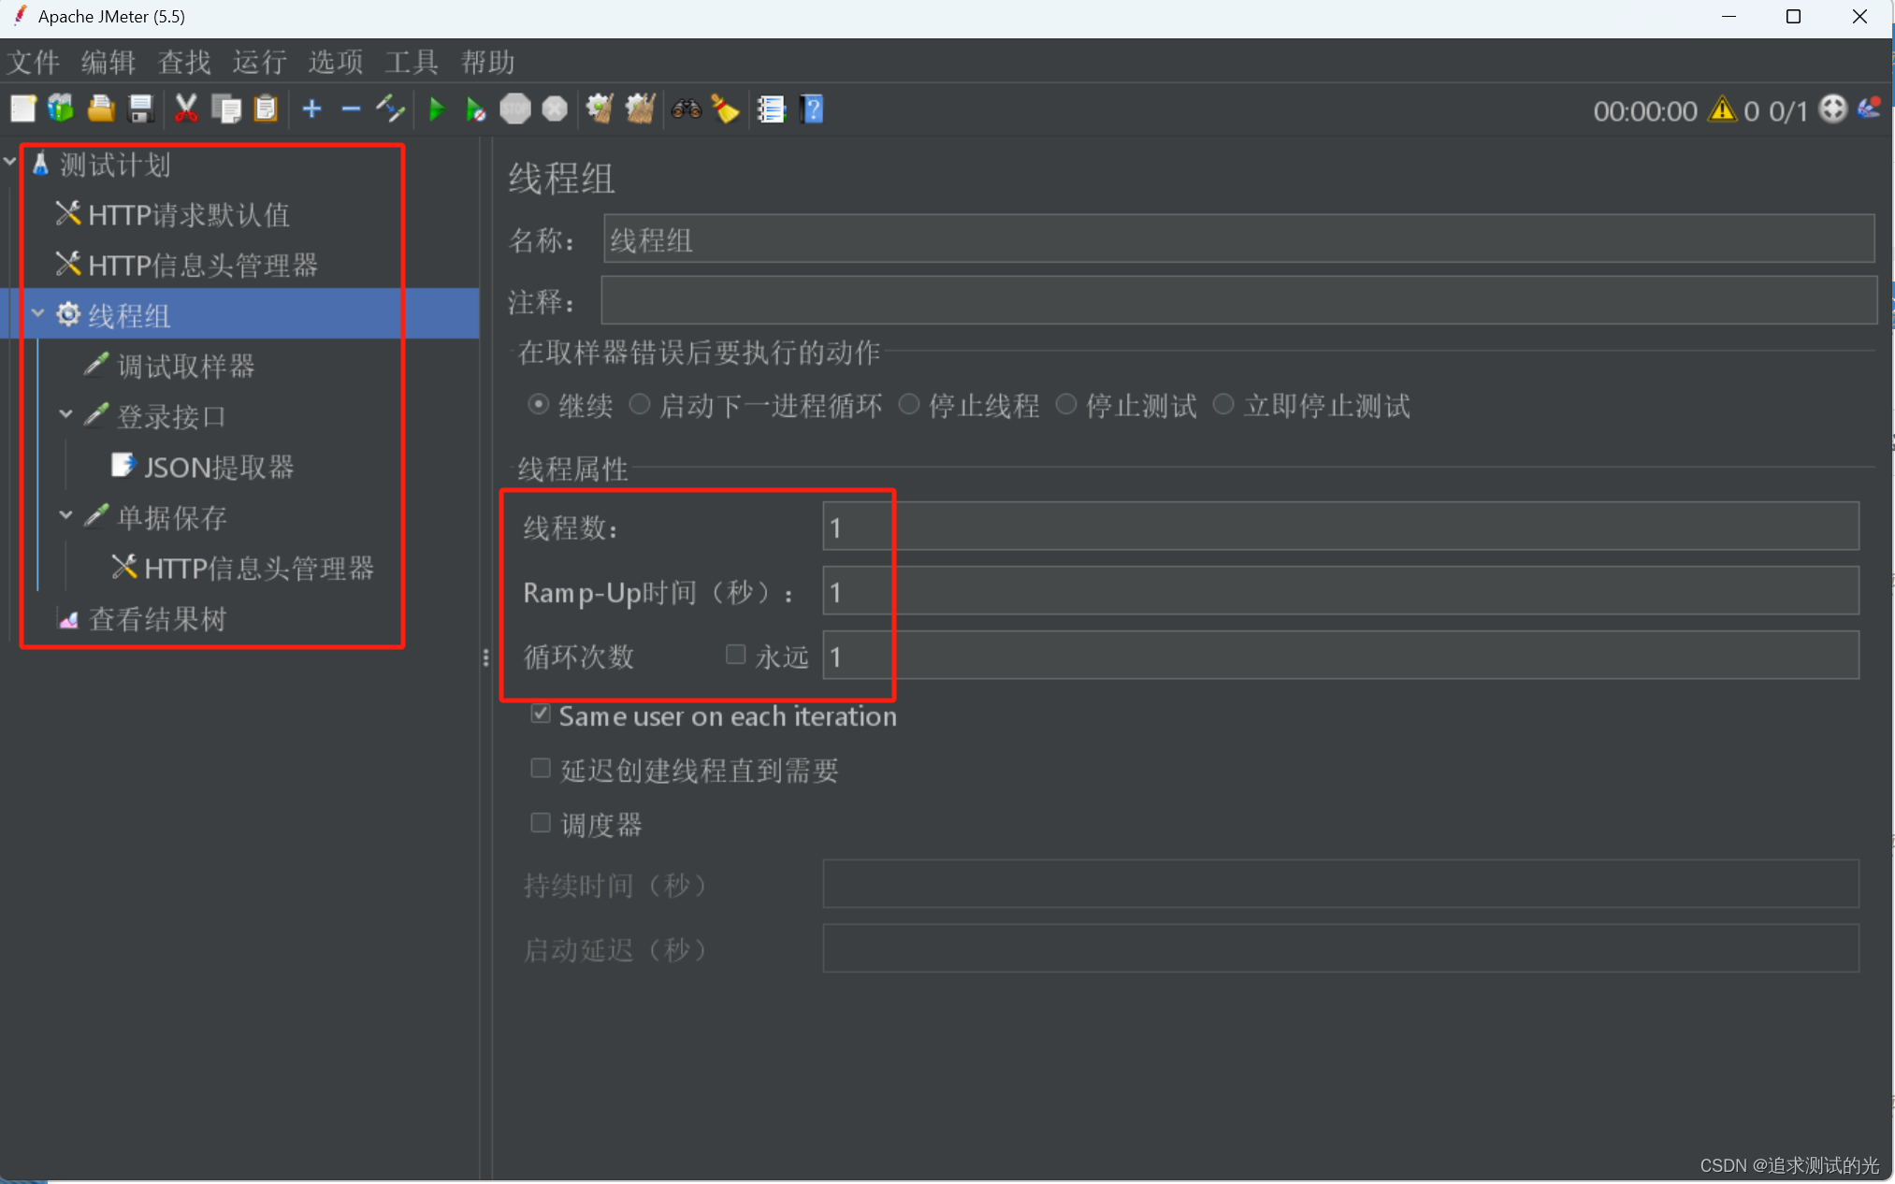This screenshot has width=1895, height=1184.
Task: Open the Help question mark icon
Action: click(x=812, y=109)
